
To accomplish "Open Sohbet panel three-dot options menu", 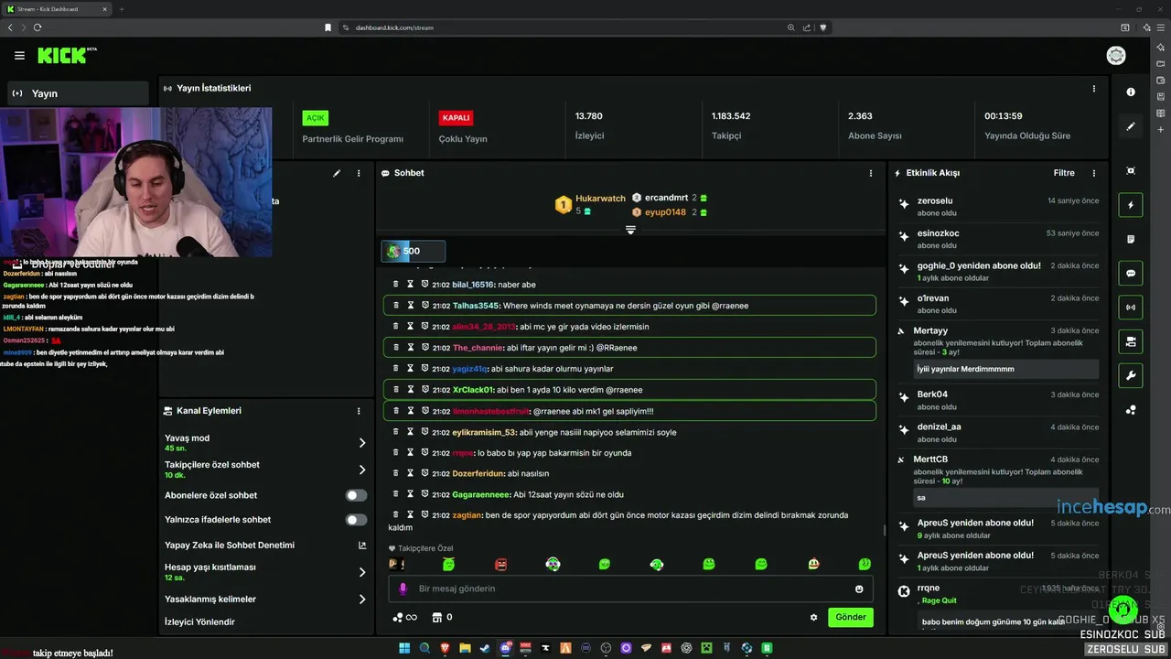I will pos(871,173).
